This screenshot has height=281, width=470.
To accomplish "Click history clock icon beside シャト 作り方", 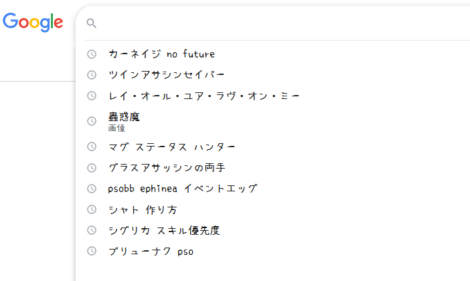I will point(92,209).
